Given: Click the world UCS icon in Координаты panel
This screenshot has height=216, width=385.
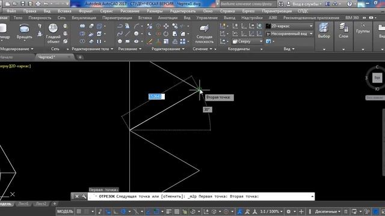Looking at the screenshot, I should 260,26.
